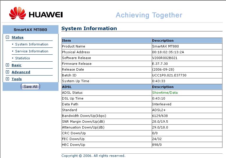Select the Data Path label
The height and width of the screenshot is (158, 226).
pos(70,104)
